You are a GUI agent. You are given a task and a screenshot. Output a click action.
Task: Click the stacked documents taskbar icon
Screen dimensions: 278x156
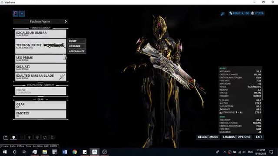[35, 152]
